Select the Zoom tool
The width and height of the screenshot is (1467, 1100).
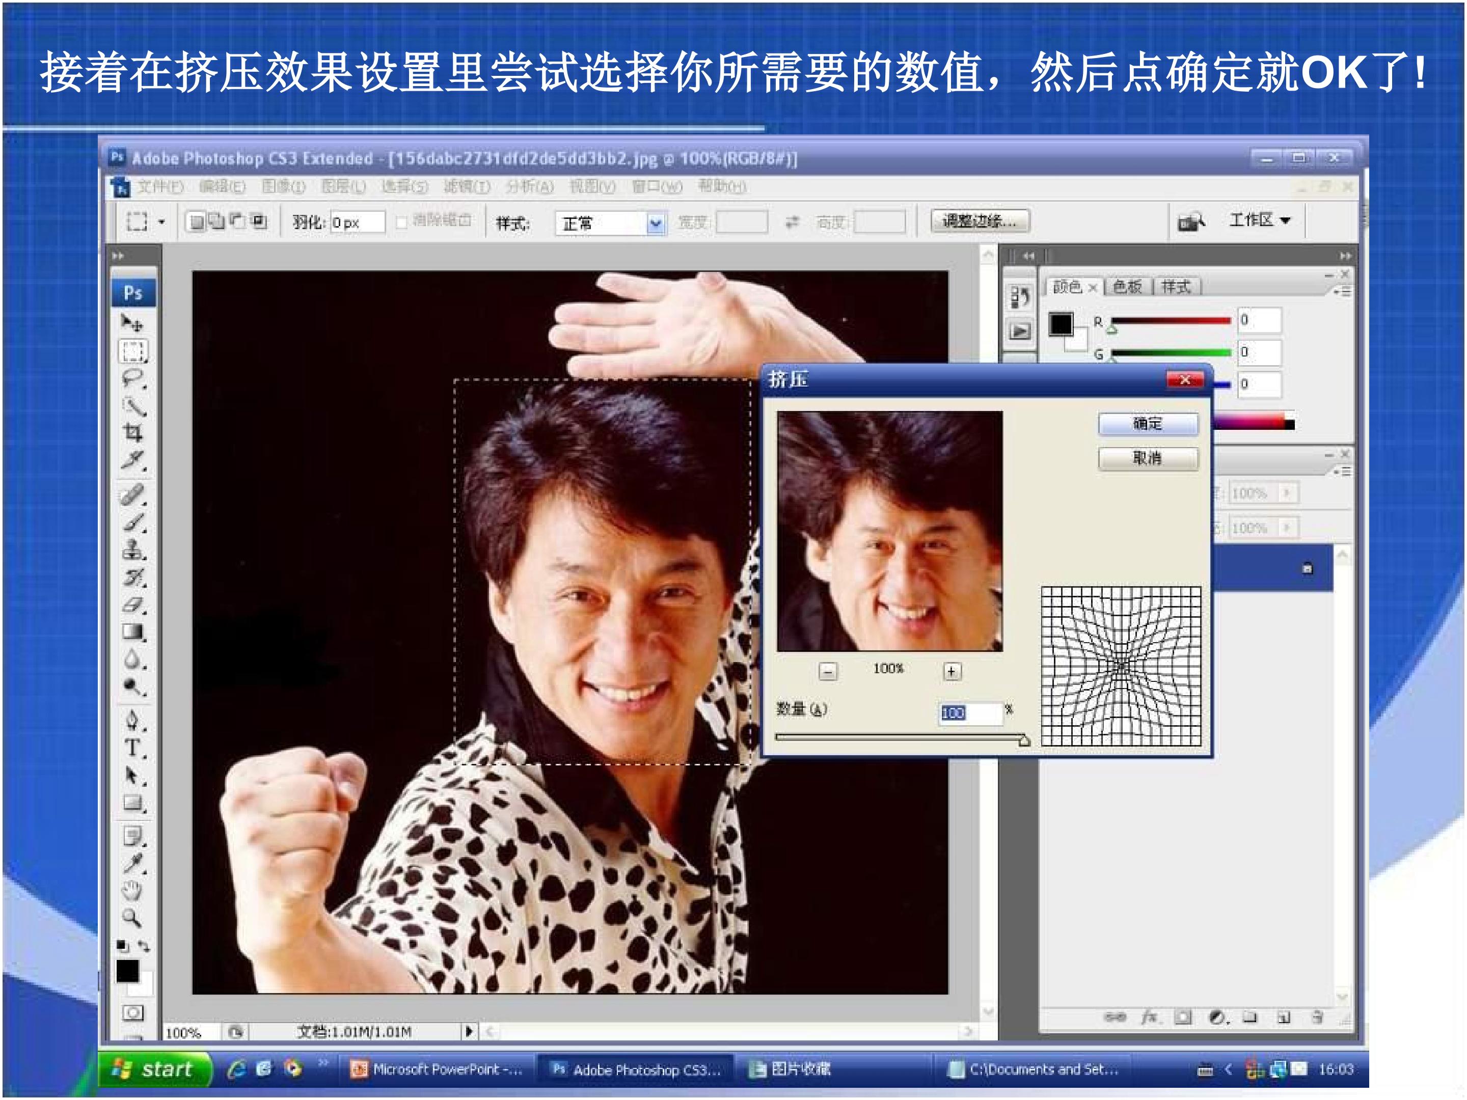(x=132, y=918)
